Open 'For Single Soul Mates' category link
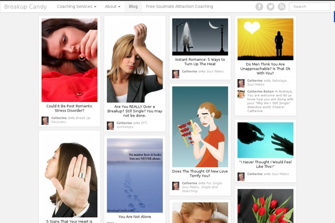This screenshot has width=335, height=223. 202,185
